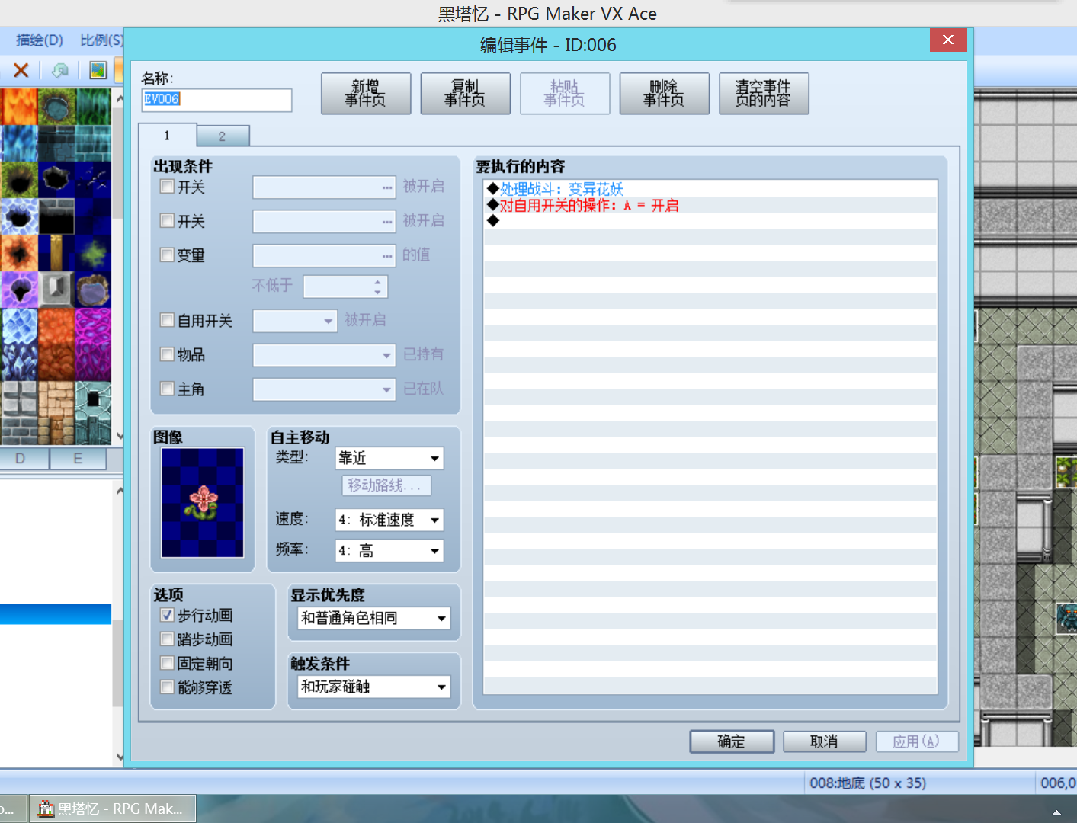Expand the 显示优先度 priority dropdown
This screenshot has height=823, width=1077.
click(x=373, y=618)
